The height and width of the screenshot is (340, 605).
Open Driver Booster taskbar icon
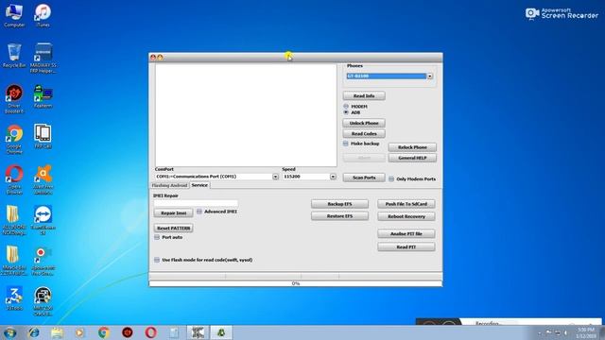point(128,332)
